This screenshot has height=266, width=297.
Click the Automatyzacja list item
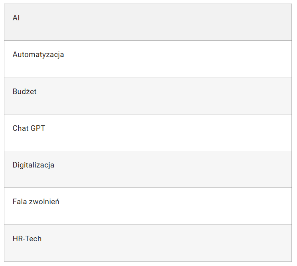click(148, 59)
